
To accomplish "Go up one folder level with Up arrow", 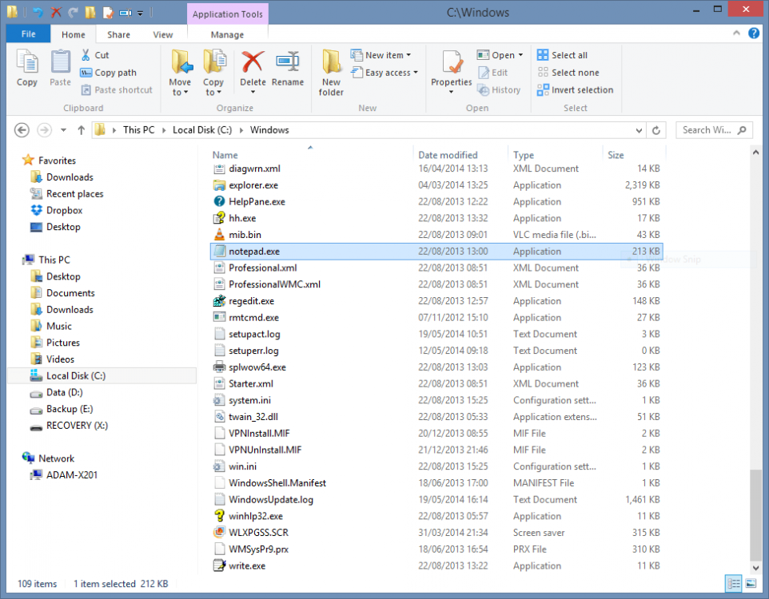I will tap(82, 130).
